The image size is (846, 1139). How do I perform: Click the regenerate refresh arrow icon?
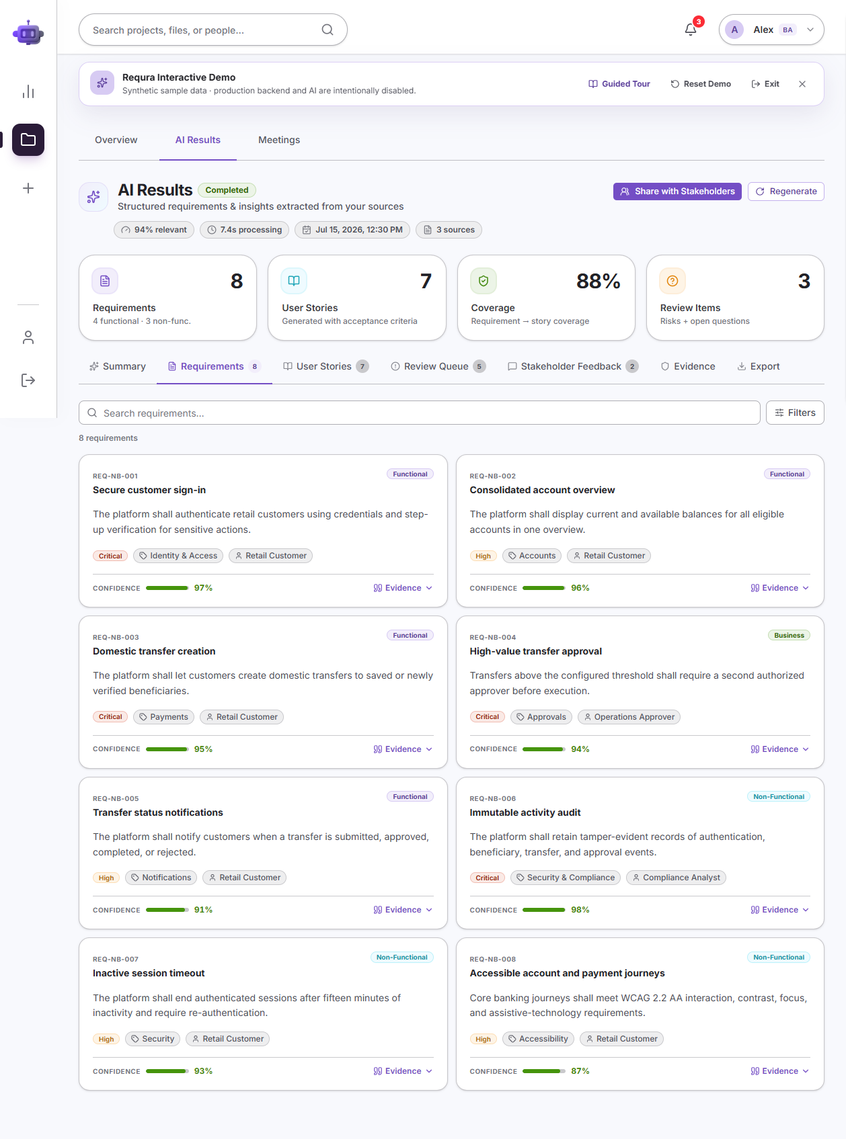tap(760, 192)
